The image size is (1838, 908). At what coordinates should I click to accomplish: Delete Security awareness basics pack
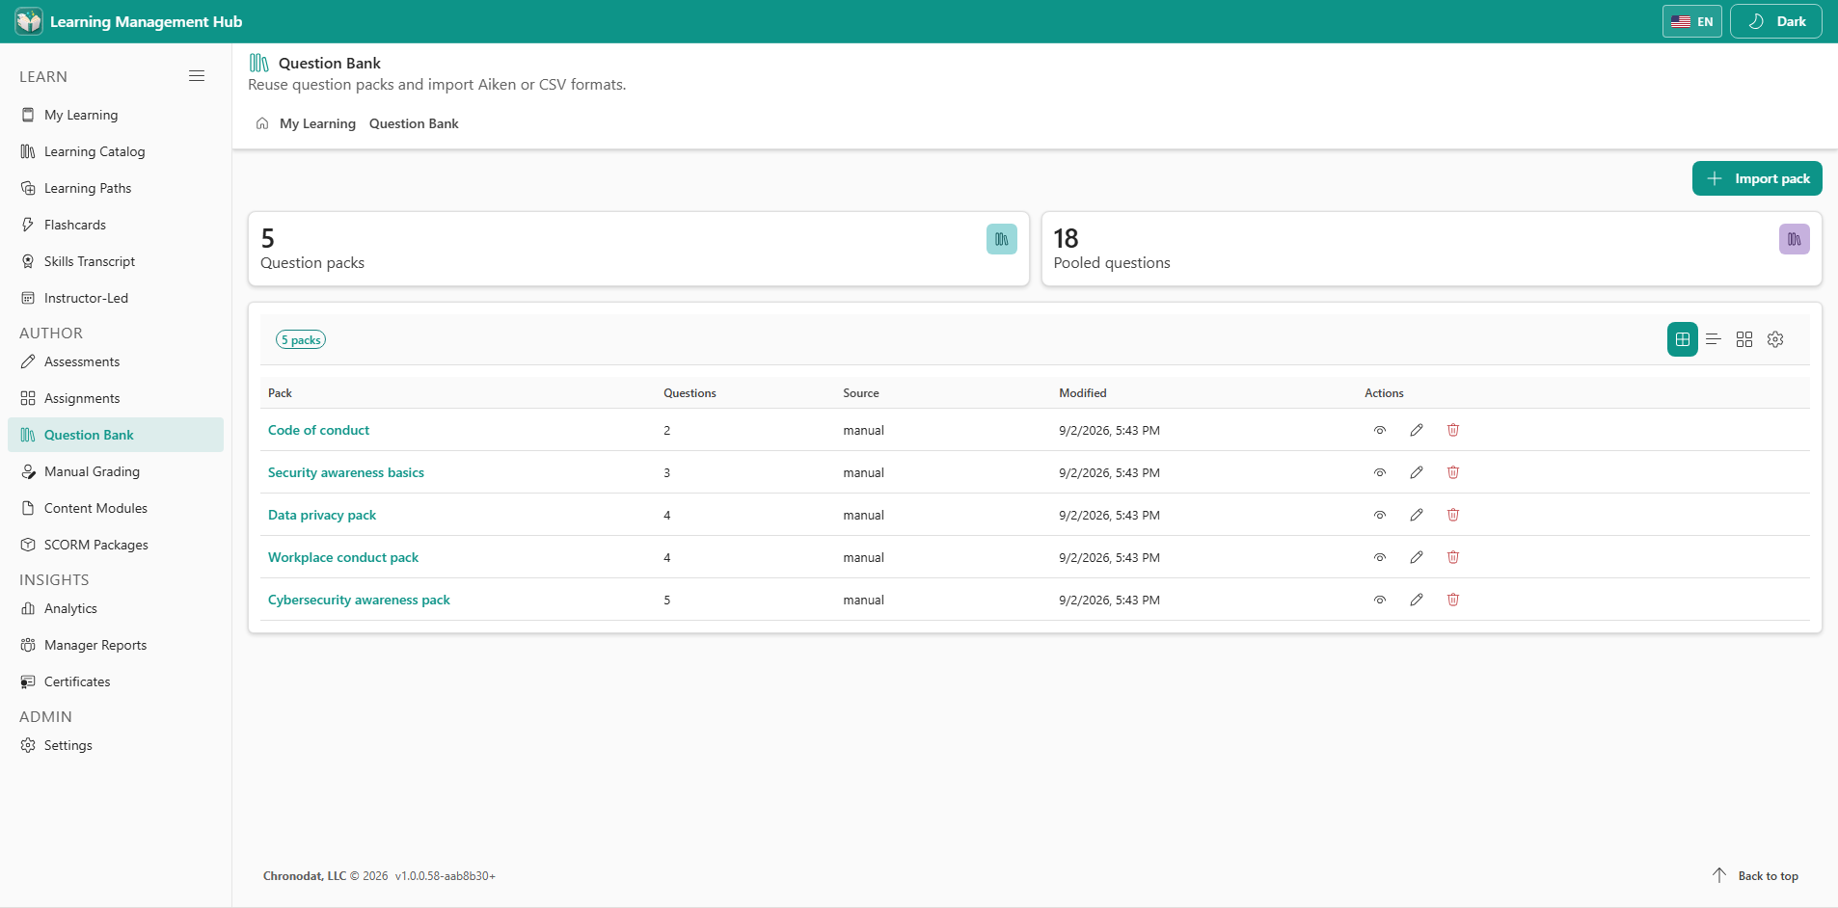pyautogui.click(x=1453, y=472)
